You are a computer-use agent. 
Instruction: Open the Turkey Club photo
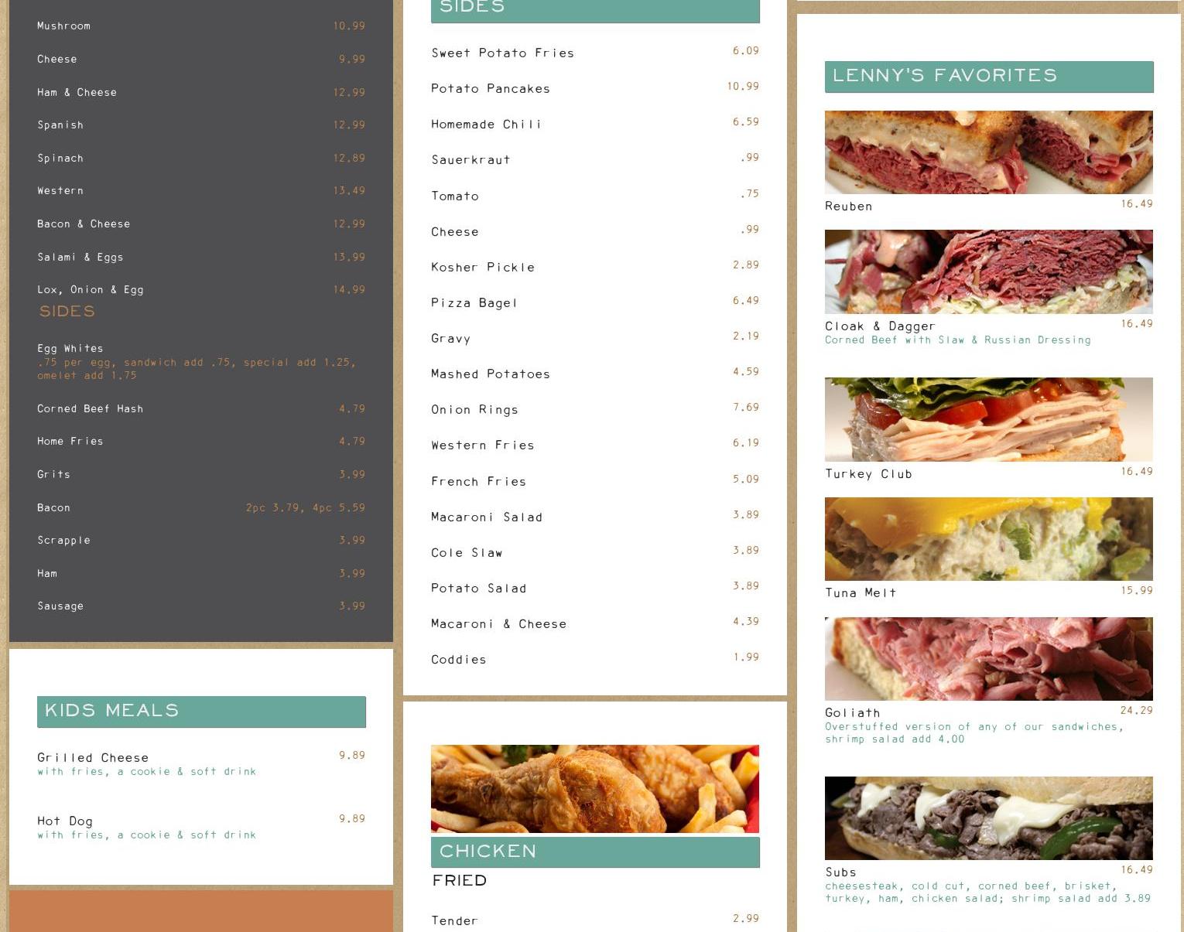click(988, 419)
